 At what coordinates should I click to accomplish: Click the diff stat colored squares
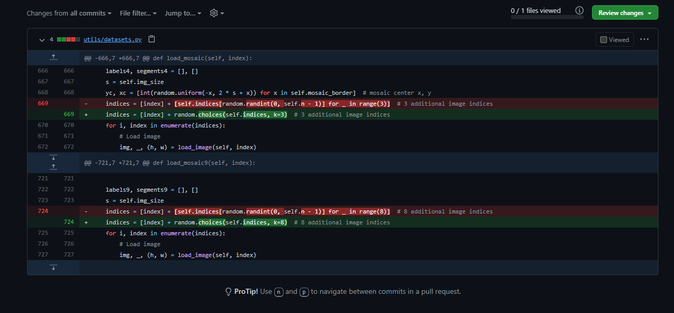click(x=69, y=39)
